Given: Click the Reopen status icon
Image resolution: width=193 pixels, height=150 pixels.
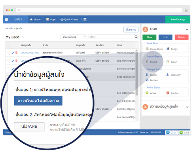Looking at the screenshot, I should [x=147, y=80].
